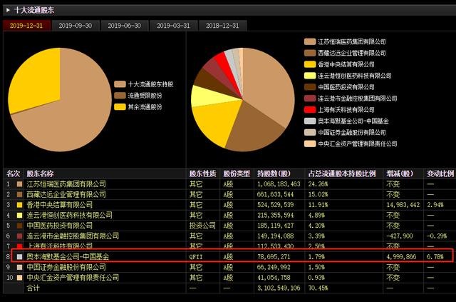Click legend swatch for 中国证券金融股份有限公司
The height and width of the screenshot is (302, 456).
(x=310, y=132)
